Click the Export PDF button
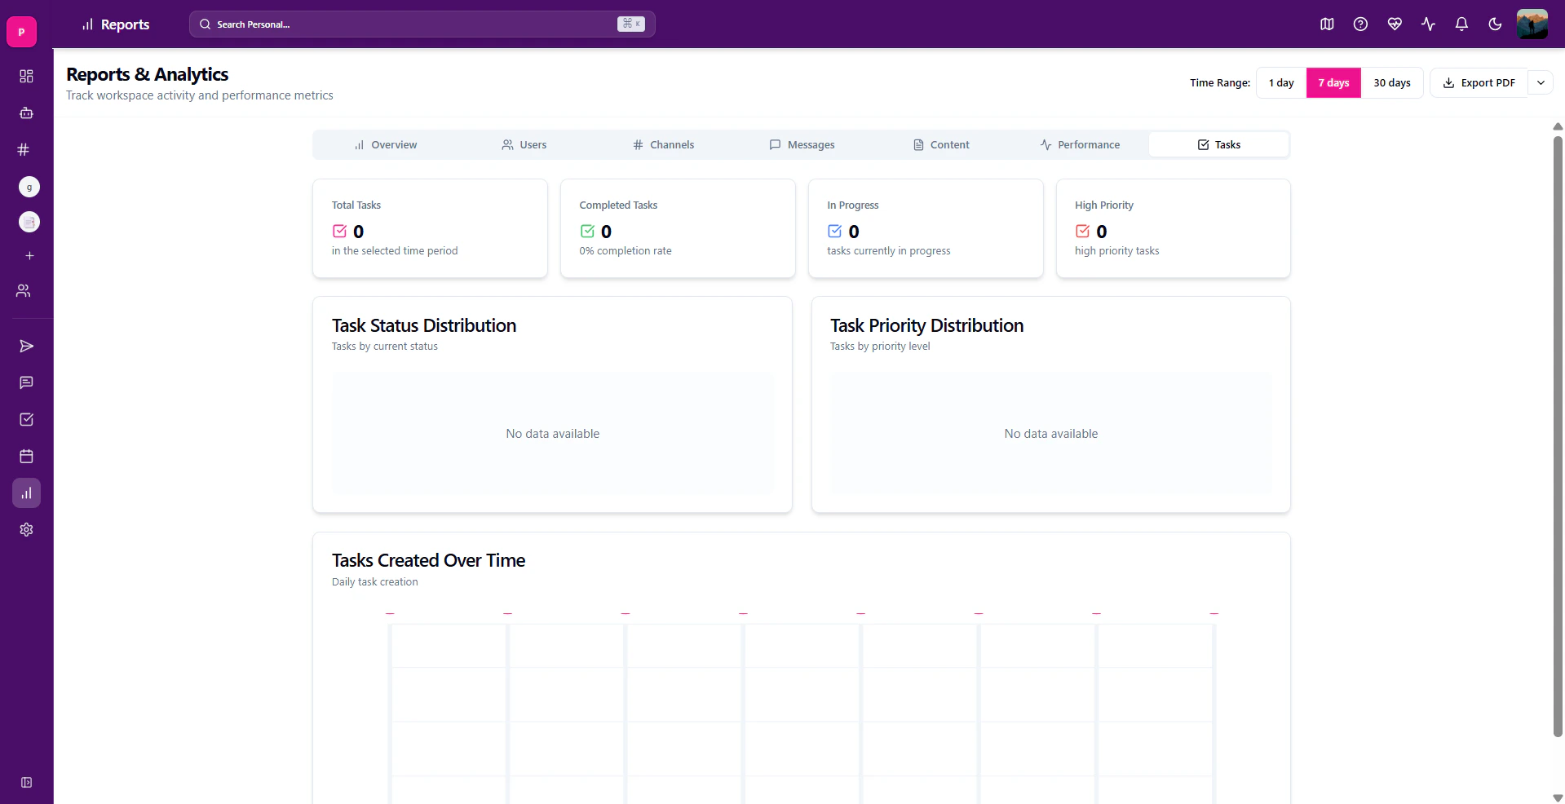 [1479, 83]
